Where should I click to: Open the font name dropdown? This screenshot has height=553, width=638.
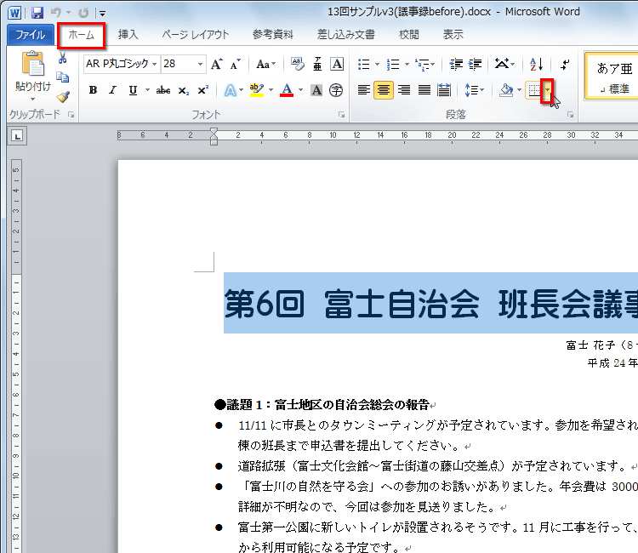point(155,64)
